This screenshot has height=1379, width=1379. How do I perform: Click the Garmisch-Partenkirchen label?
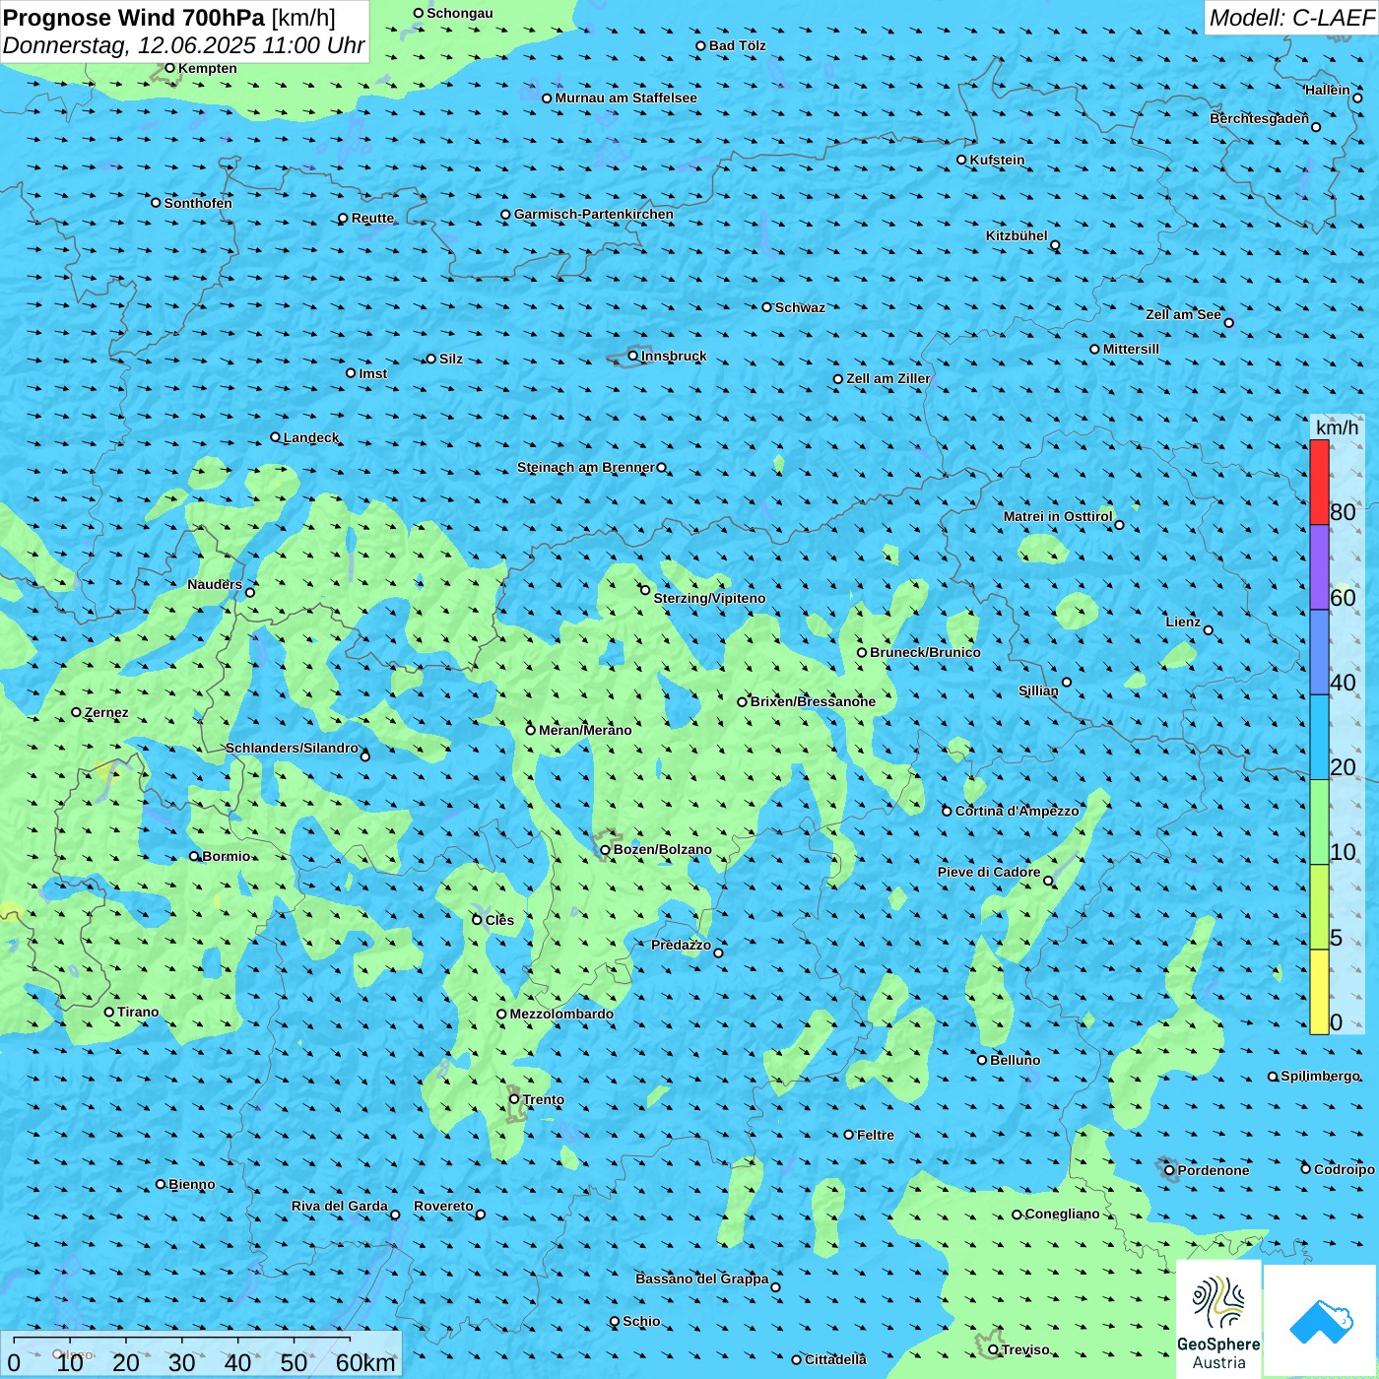coord(594,214)
